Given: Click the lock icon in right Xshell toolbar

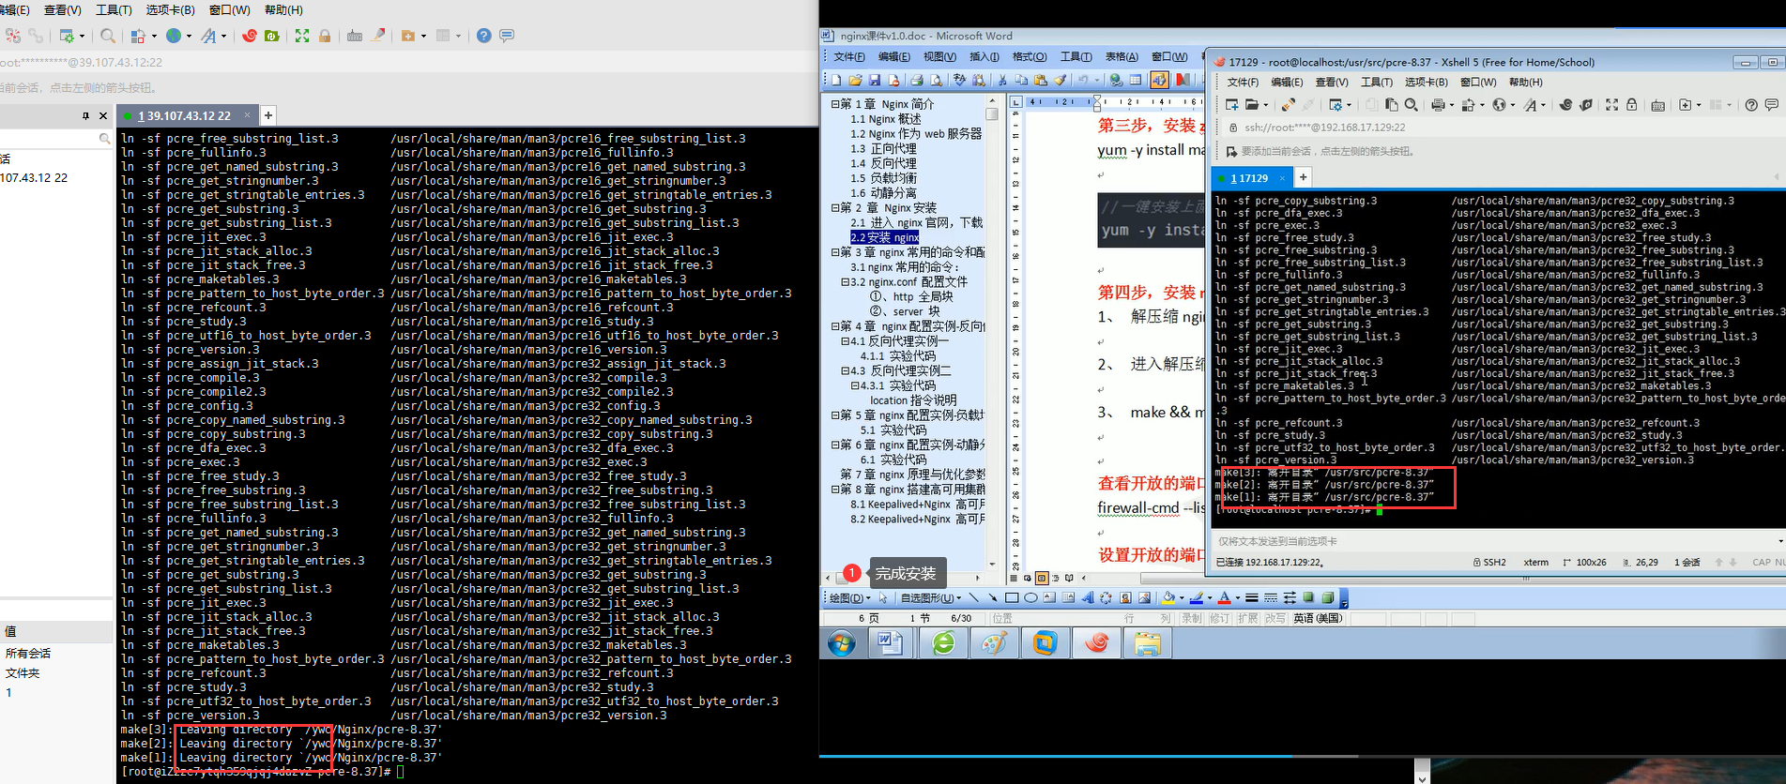Looking at the screenshot, I should click(x=1632, y=105).
